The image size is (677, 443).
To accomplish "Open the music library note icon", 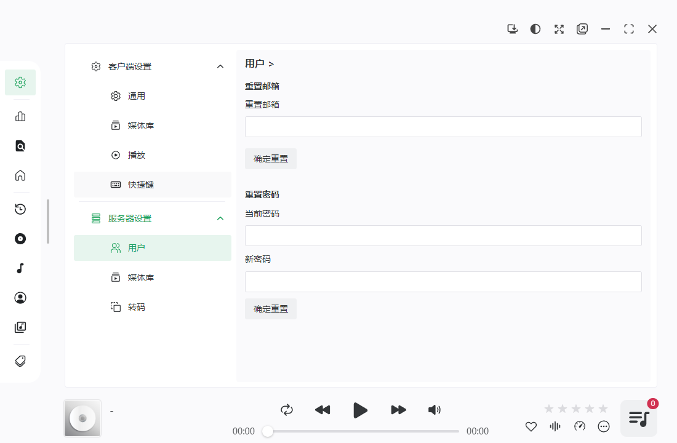I will [20, 268].
